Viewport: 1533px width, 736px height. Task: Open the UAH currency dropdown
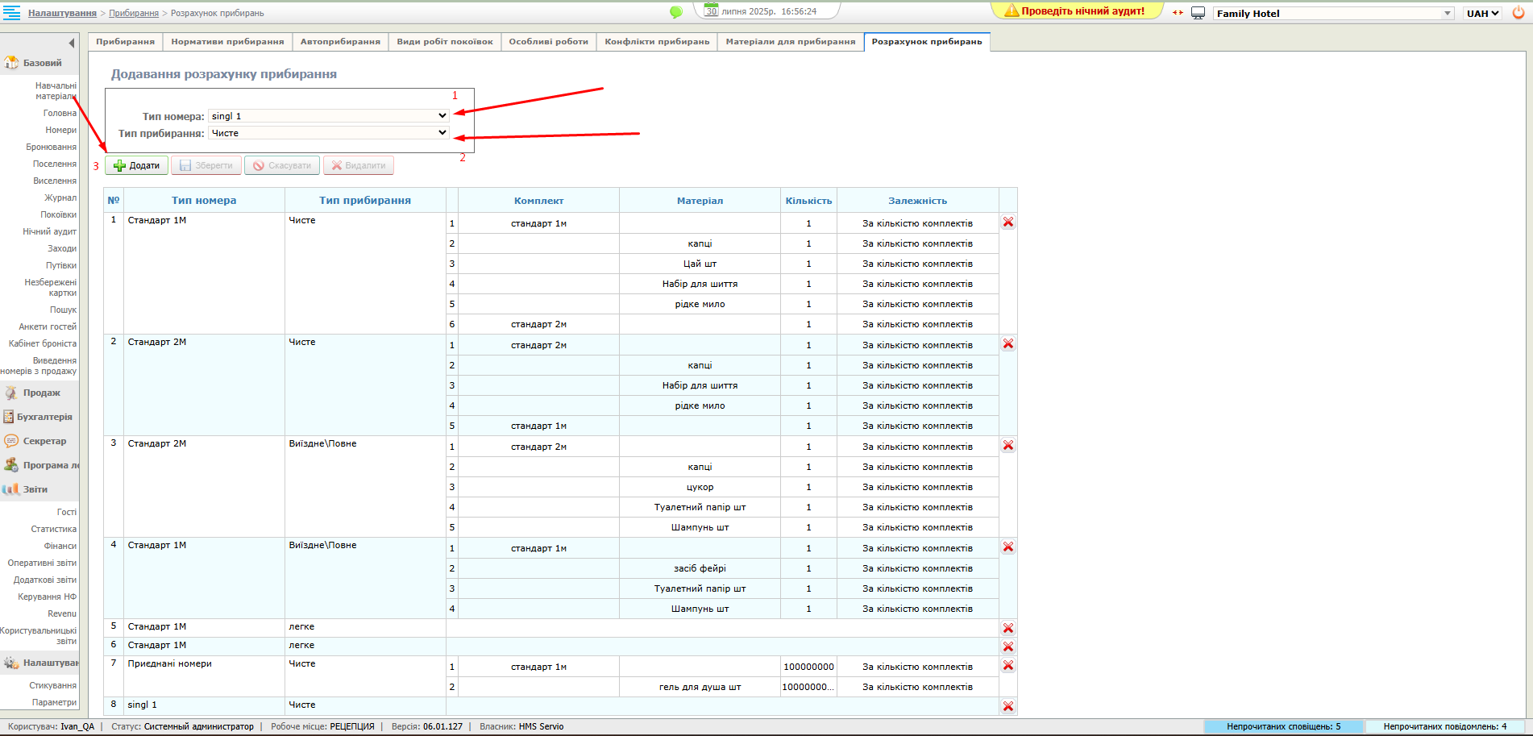click(1482, 14)
